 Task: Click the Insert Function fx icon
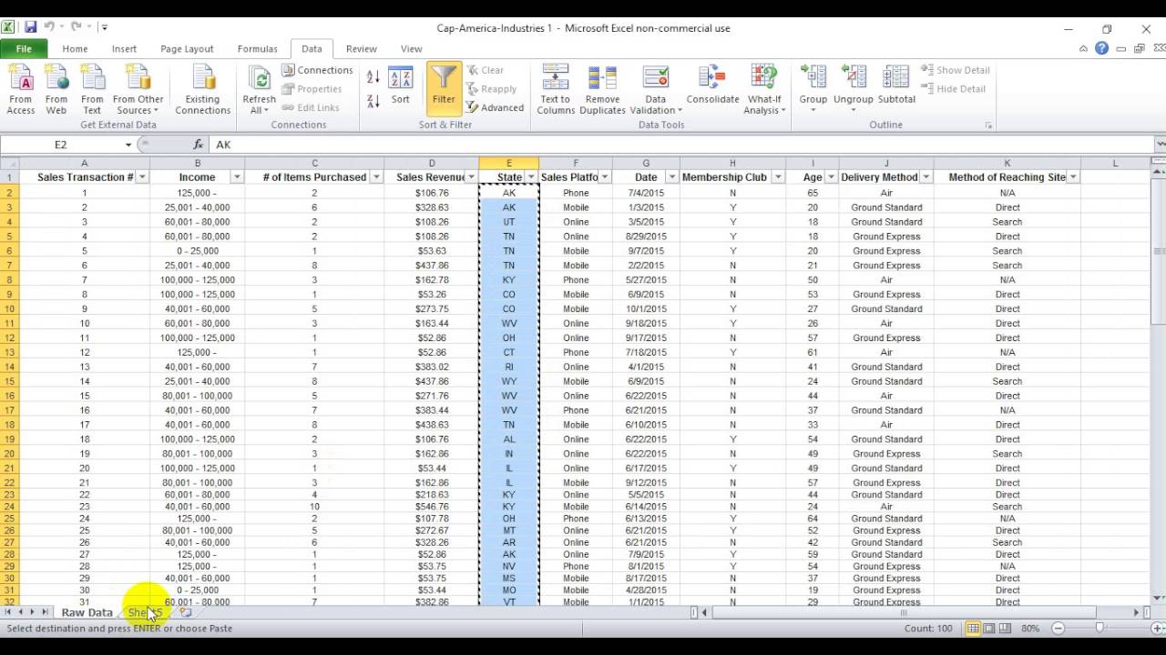pyautogui.click(x=198, y=145)
